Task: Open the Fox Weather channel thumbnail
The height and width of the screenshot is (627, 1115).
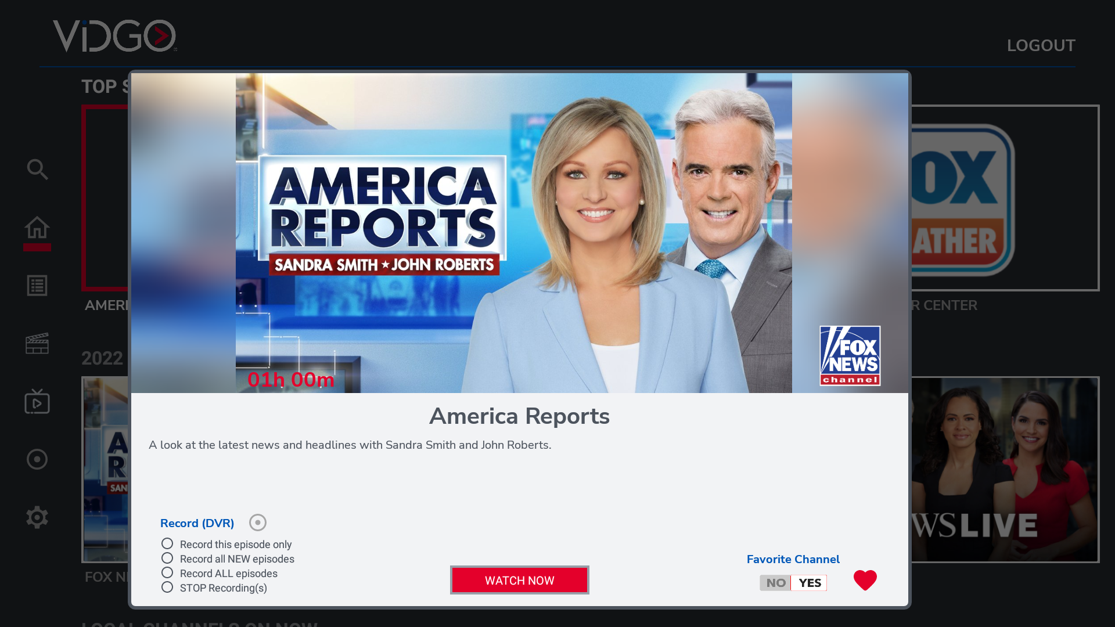Action: [x=1005, y=198]
